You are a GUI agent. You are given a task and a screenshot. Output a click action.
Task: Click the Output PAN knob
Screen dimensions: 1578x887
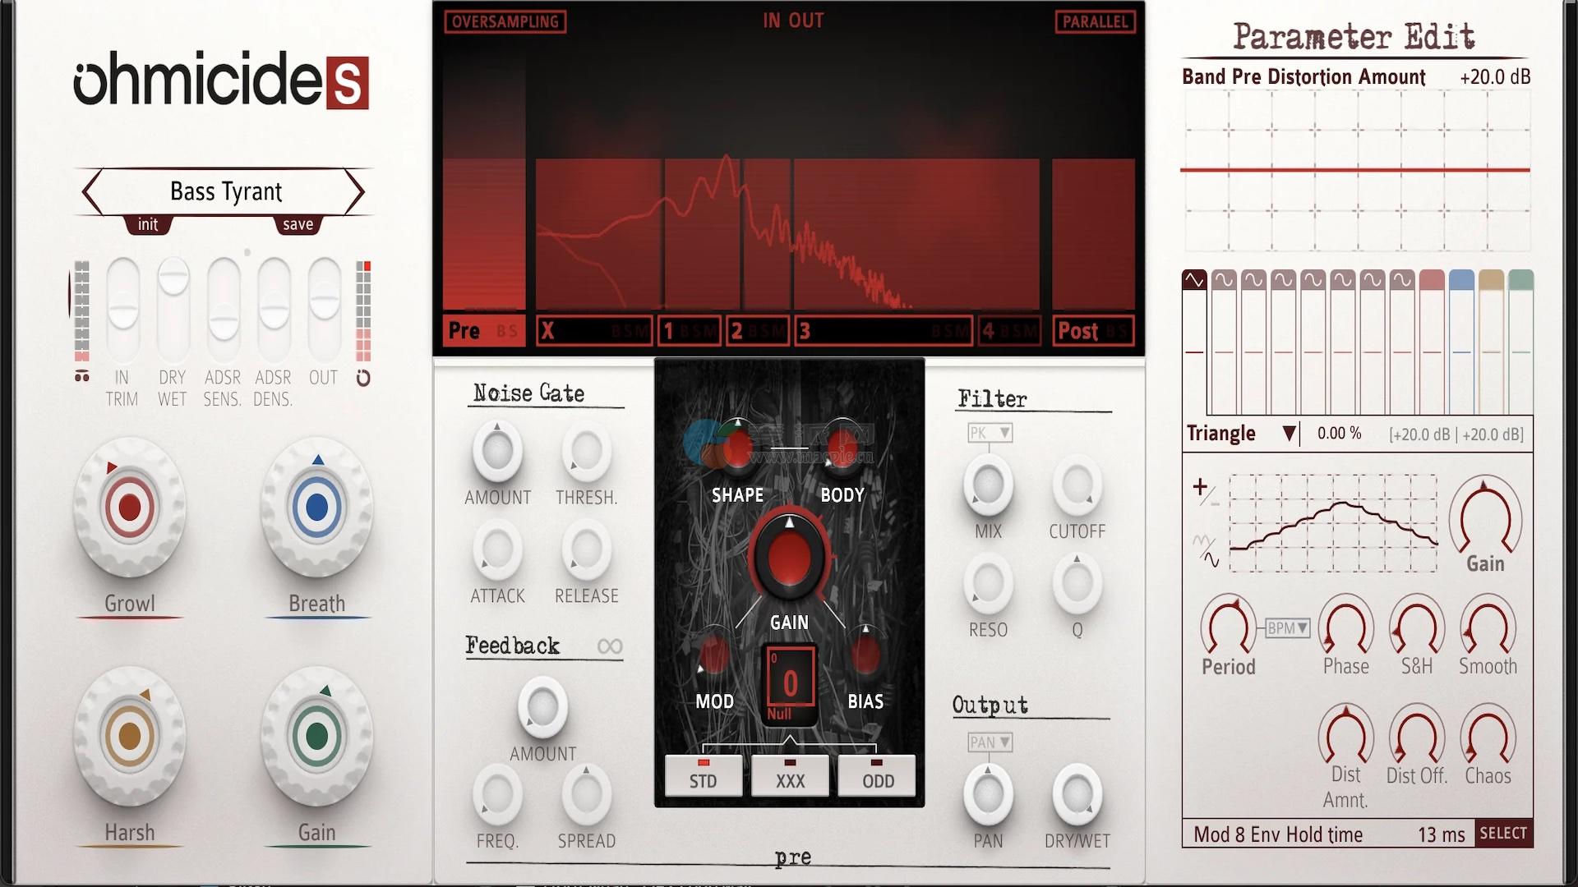[x=988, y=794]
